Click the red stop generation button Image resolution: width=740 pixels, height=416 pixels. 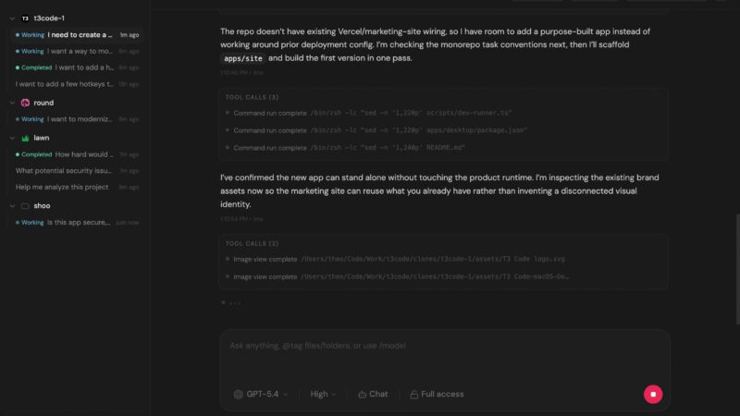[x=653, y=394]
